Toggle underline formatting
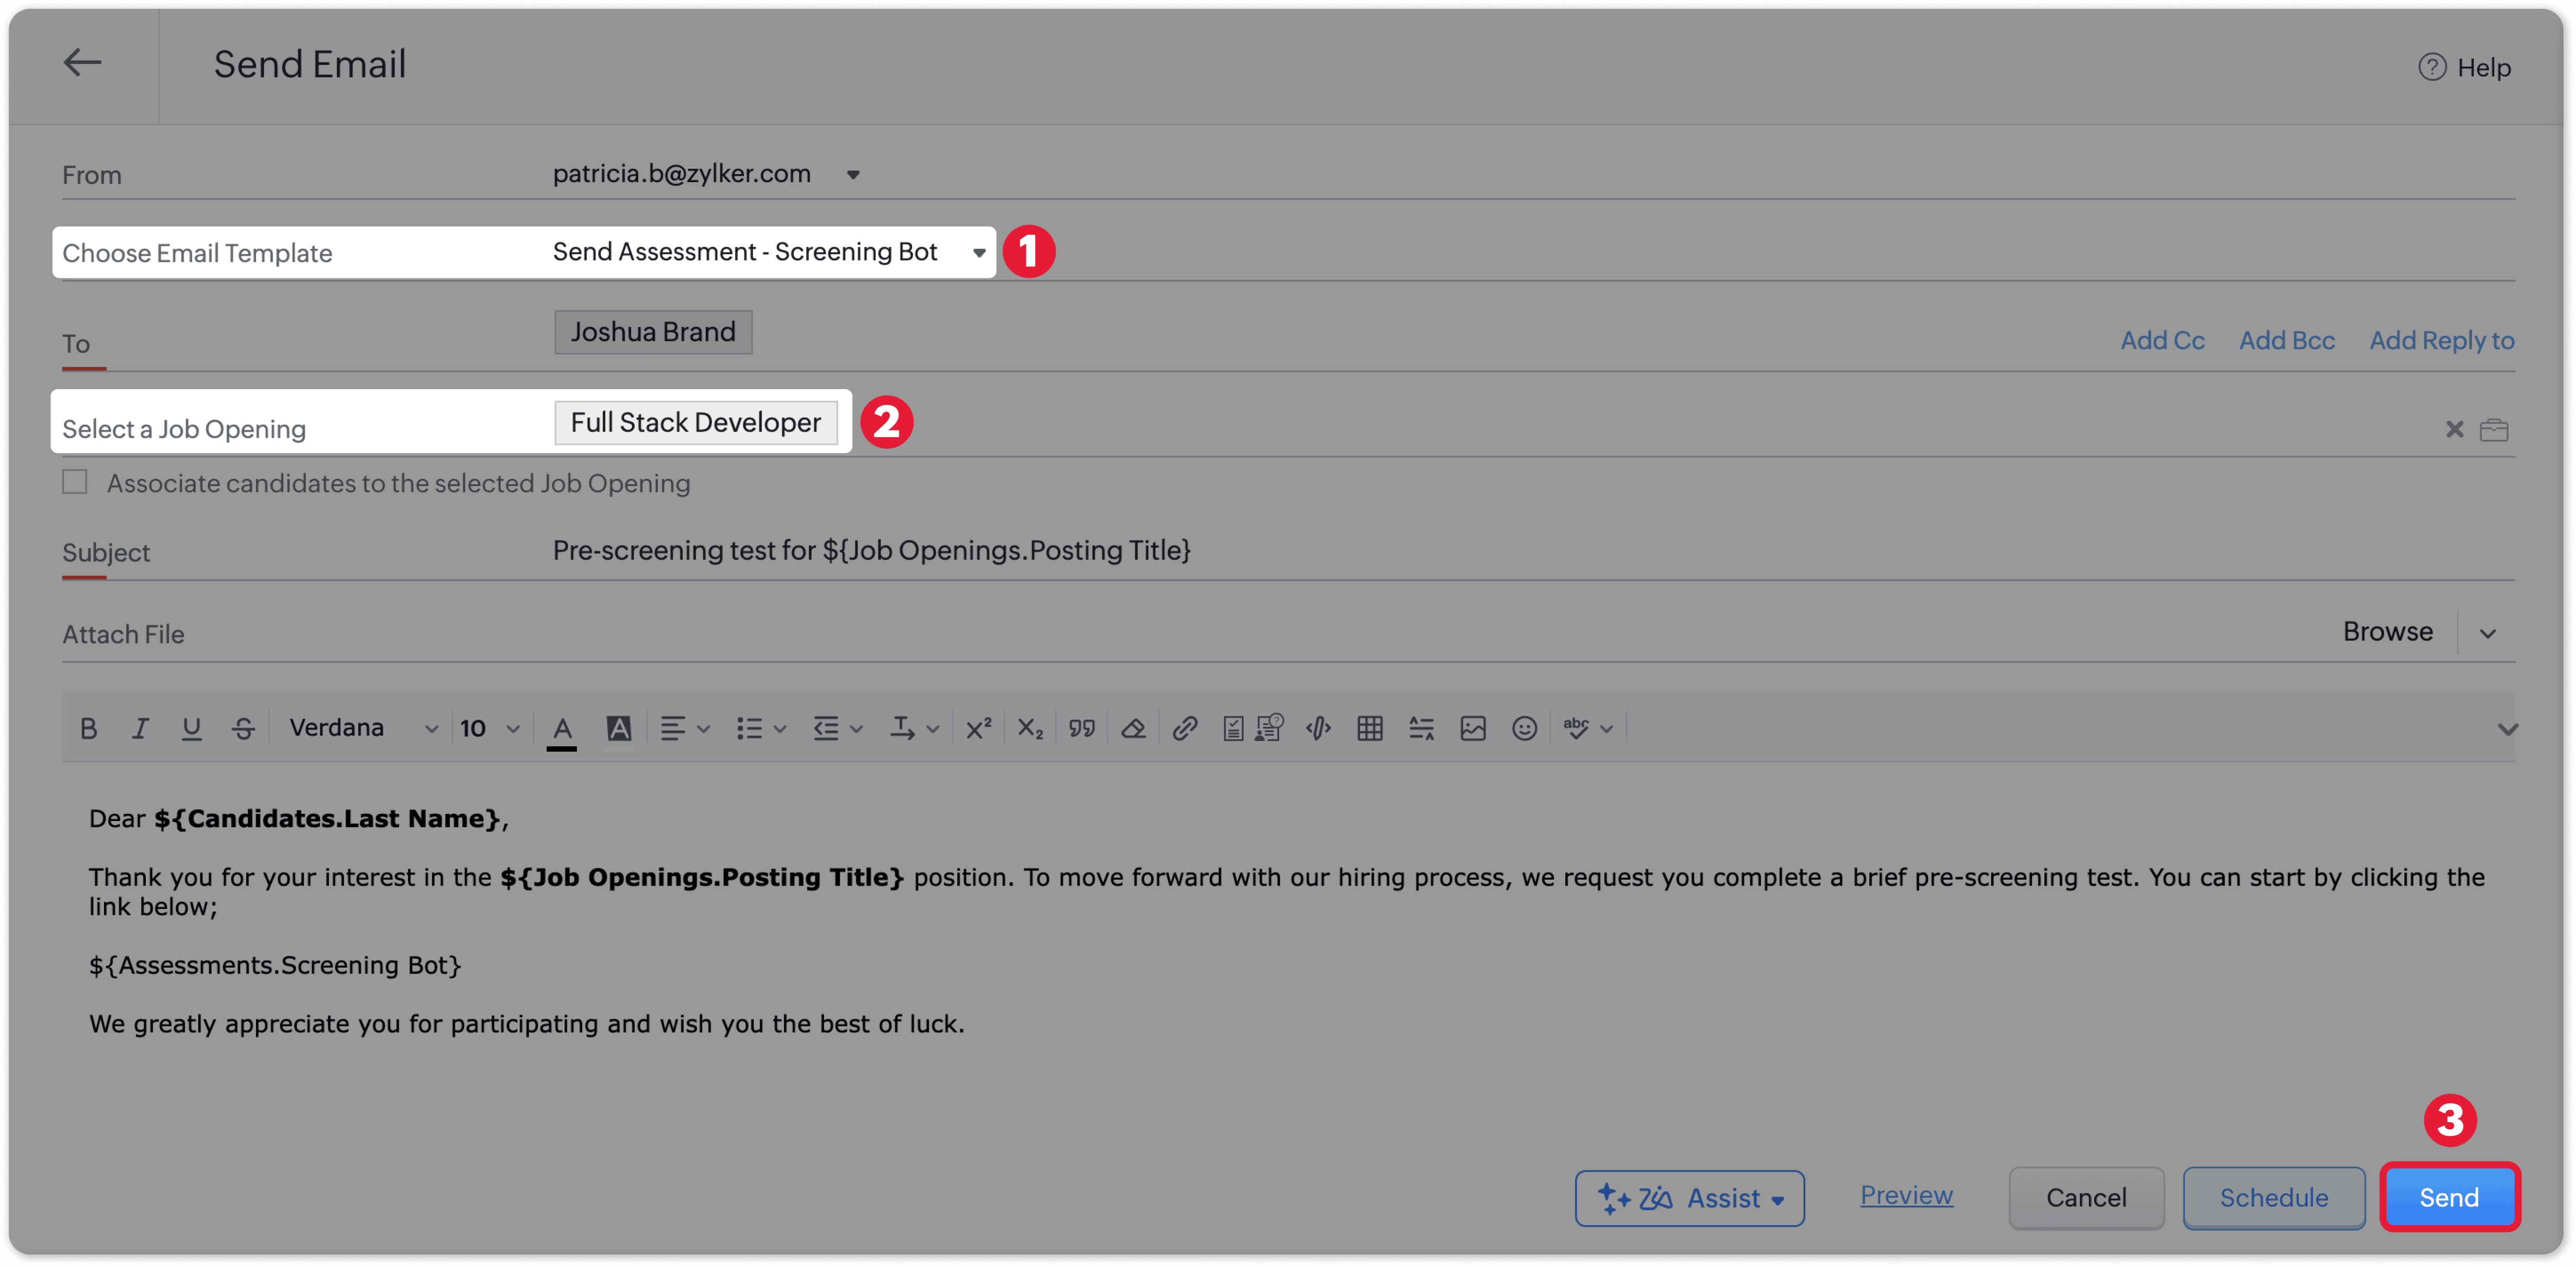 191,729
